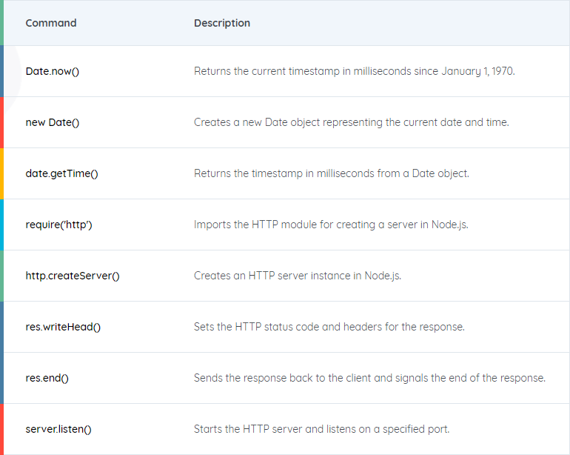Click the require('http') command text
The height and width of the screenshot is (455, 570).
[x=58, y=225]
